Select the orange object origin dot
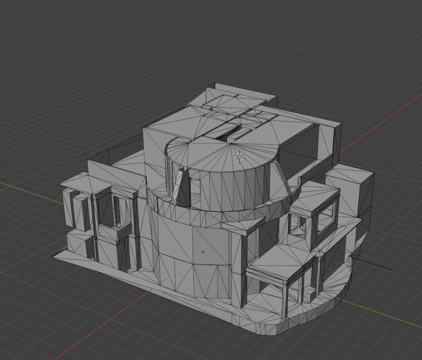The width and height of the screenshot is (422, 360). coord(203,252)
